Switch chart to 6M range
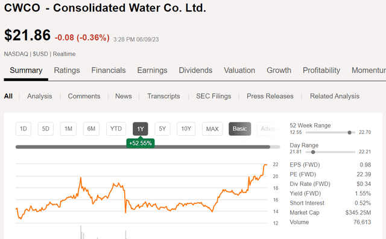386x239 pixels. 91,129
